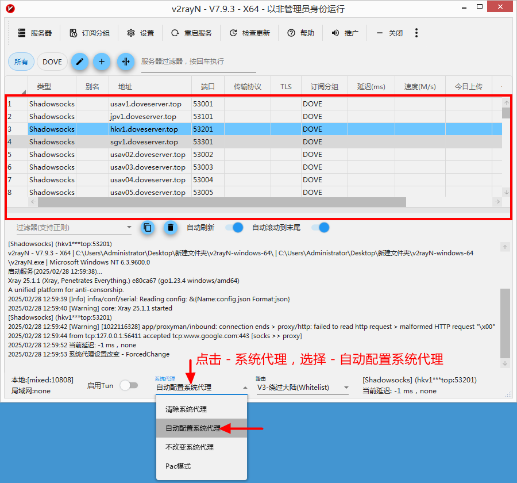Viewport: 517px width, 483px height.
Task: Sort by the 今日上传 column header
Action: click(x=469, y=86)
